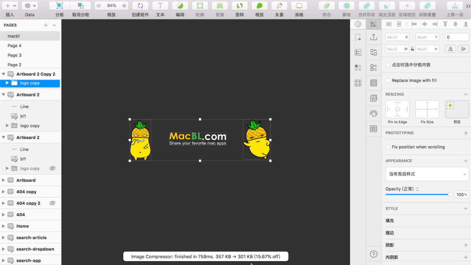Open the Opacity blend mode stepper
This screenshot has width=471, height=265.
(417, 189)
